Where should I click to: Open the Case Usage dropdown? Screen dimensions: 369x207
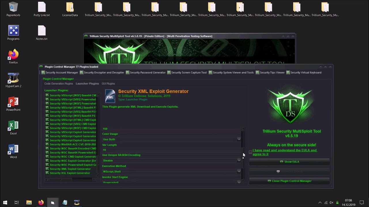click(x=239, y=139)
